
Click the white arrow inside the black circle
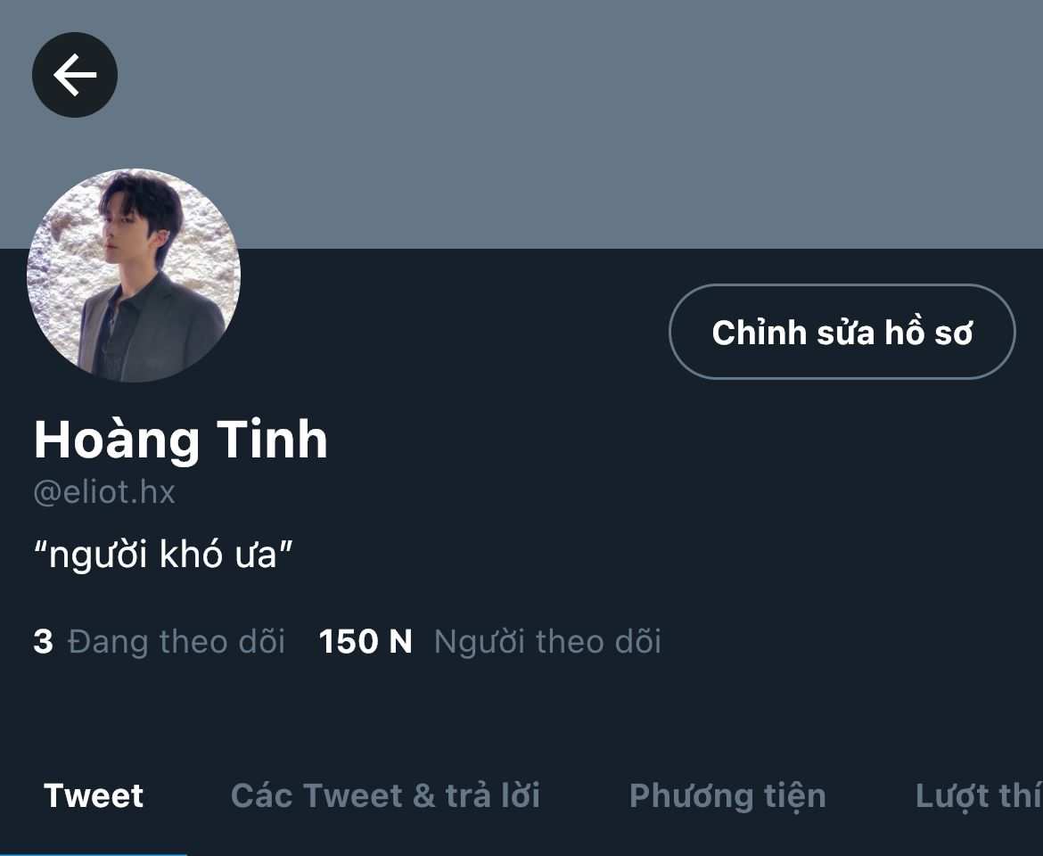coord(75,75)
